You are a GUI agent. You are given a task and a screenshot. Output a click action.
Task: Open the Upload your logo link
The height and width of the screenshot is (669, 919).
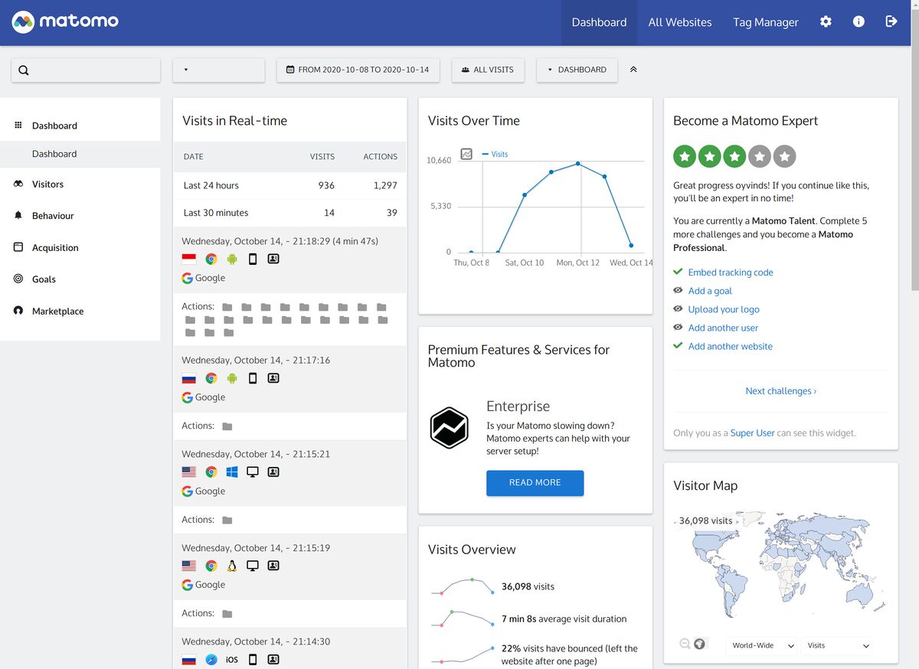(724, 309)
